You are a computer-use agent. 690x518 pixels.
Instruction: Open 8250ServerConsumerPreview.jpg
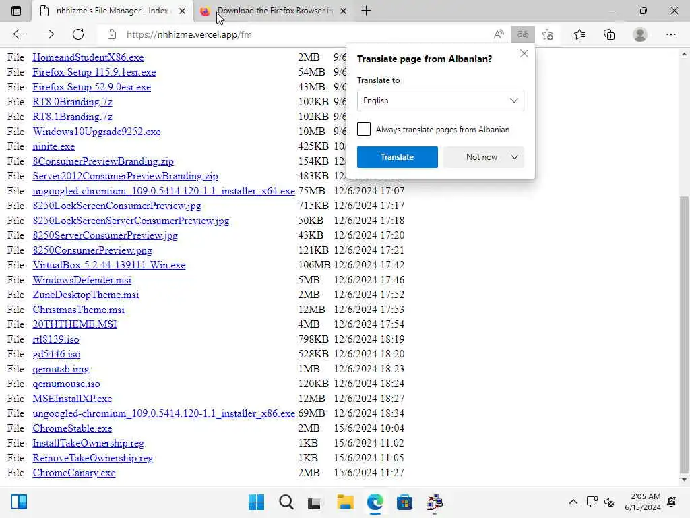(x=105, y=235)
